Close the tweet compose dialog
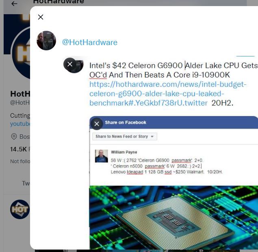Viewport: 258px width, 252px height. 41,17
